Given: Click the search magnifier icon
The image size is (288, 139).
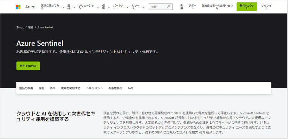Looking at the screenshot, I should tap(168, 7).
